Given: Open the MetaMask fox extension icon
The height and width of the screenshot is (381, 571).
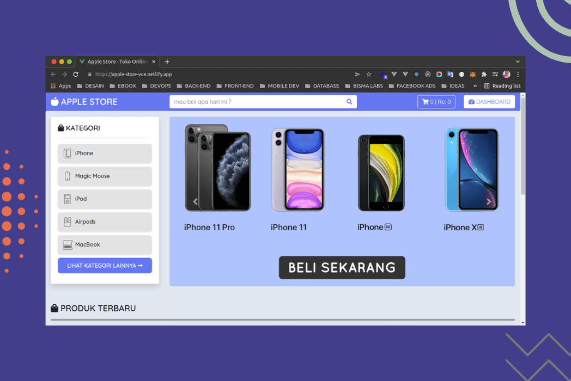Looking at the screenshot, I should pyautogui.click(x=473, y=74).
